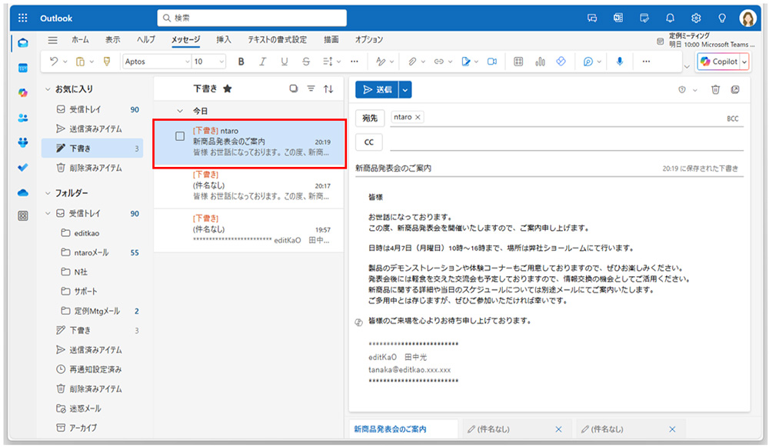Collapse the 受信トレイ folder tree under フォルダー
Viewport: 769px width, 447px height.
(x=48, y=213)
